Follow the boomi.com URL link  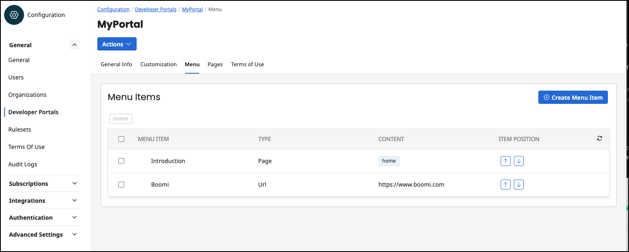tap(412, 184)
